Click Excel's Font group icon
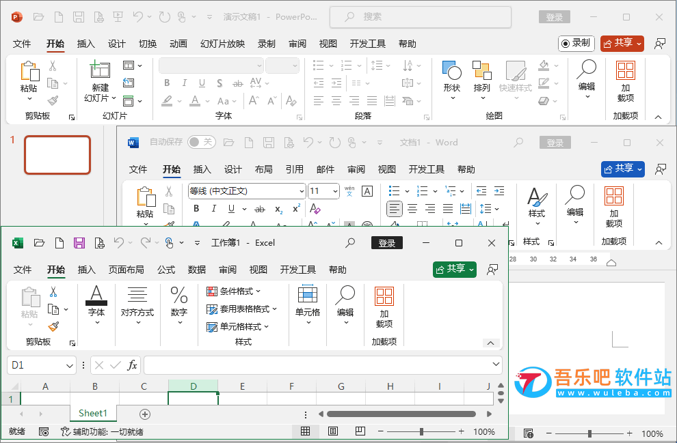The image size is (677, 443). [x=96, y=295]
